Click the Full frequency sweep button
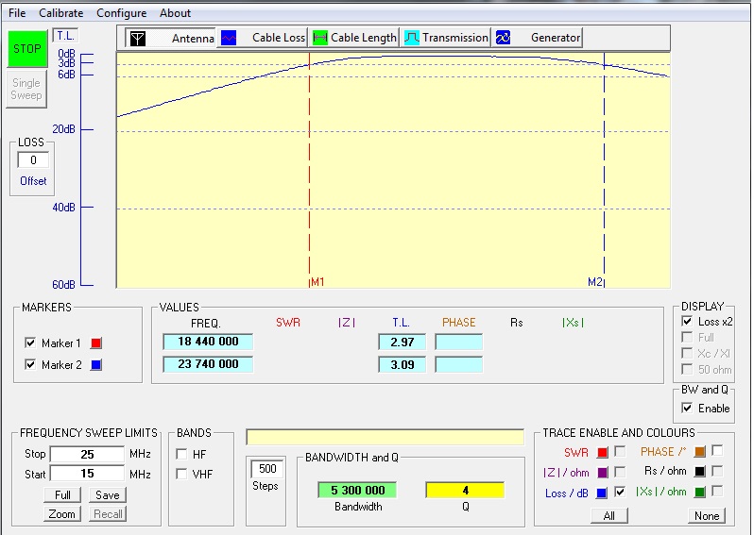 [x=61, y=495]
